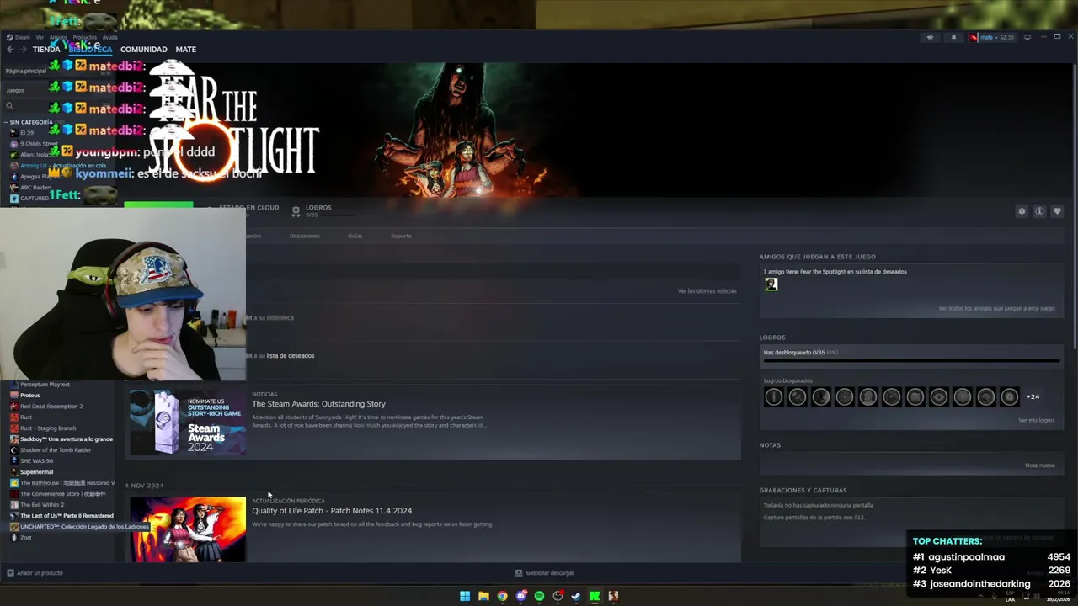Open The Steam Awards: Outstanding Story news
This screenshot has width=1078, height=606.
pyautogui.click(x=318, y=404)
